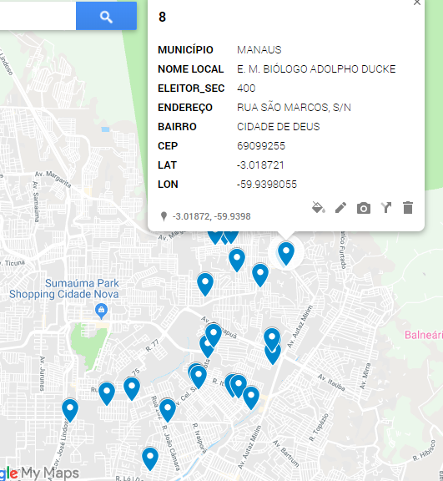443x481 pixels.
Task: Get directions with the arrow icon
Action: (x=386, y=208)
